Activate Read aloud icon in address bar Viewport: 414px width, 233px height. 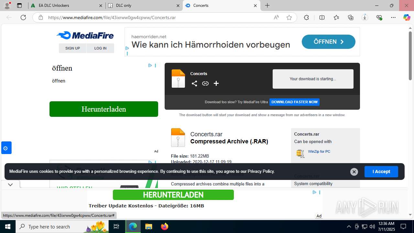point(276,17)
